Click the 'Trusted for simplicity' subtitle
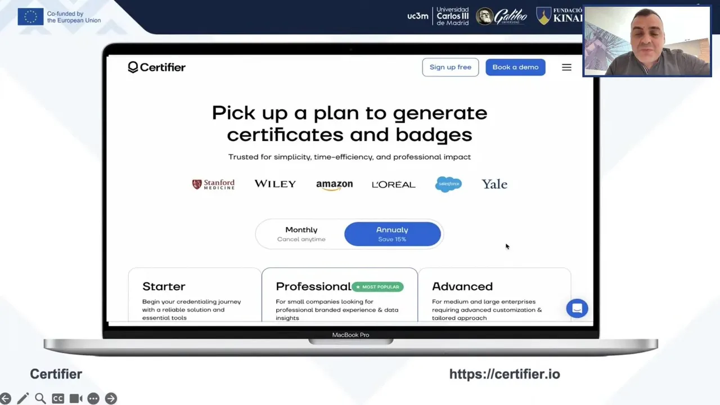This screenshot has width=720, height=405. (x=349, y=157)
